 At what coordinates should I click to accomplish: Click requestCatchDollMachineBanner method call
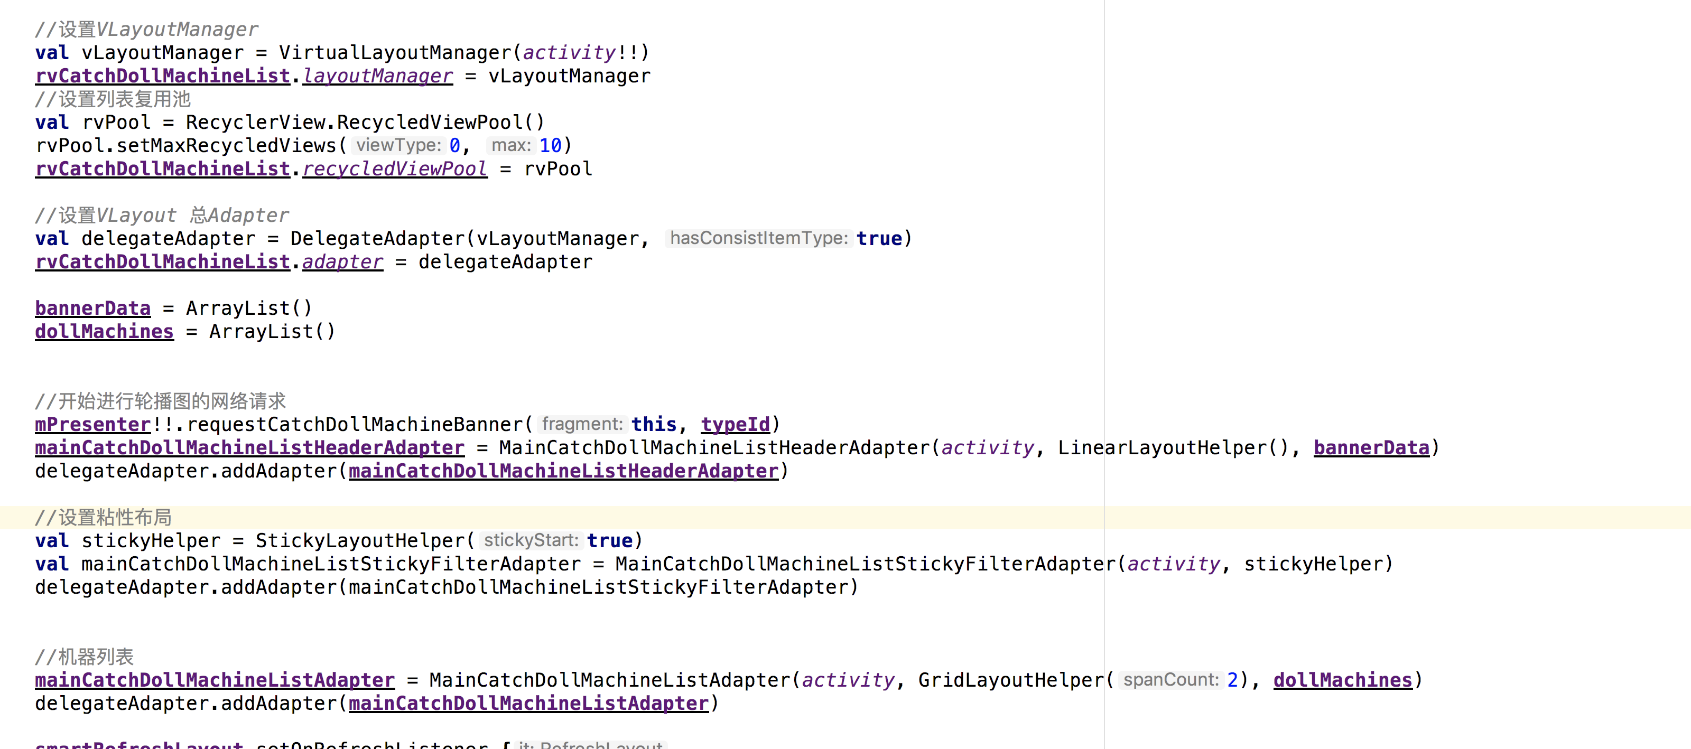coord(355,425)
